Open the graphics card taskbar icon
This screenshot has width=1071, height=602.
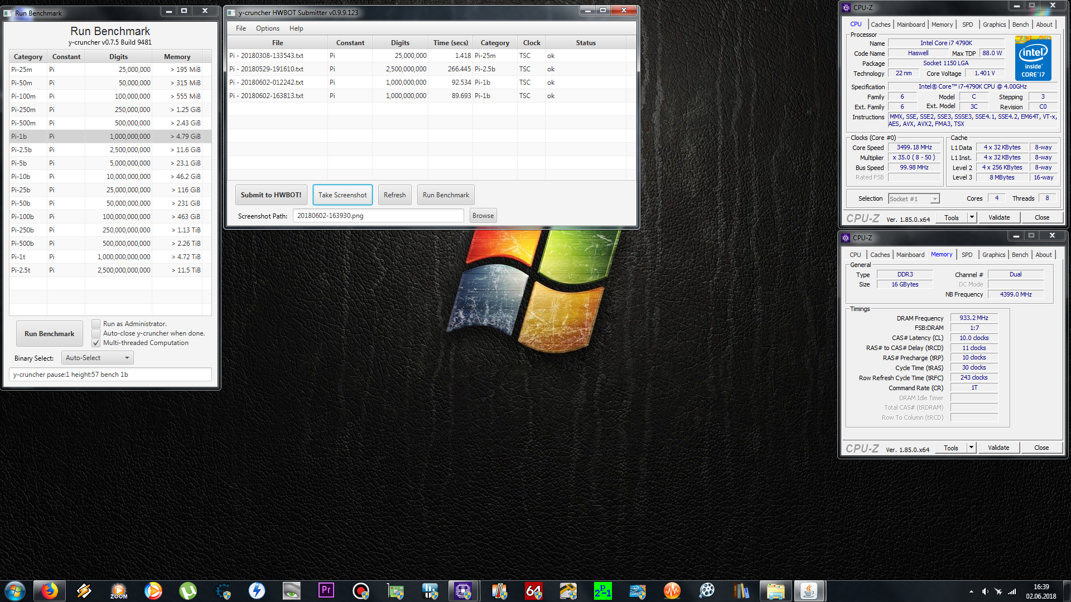click(x=395, y=591)
